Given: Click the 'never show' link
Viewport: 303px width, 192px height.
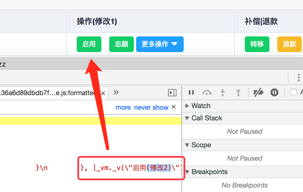Looking at the screenshot, I should (151, 107).
